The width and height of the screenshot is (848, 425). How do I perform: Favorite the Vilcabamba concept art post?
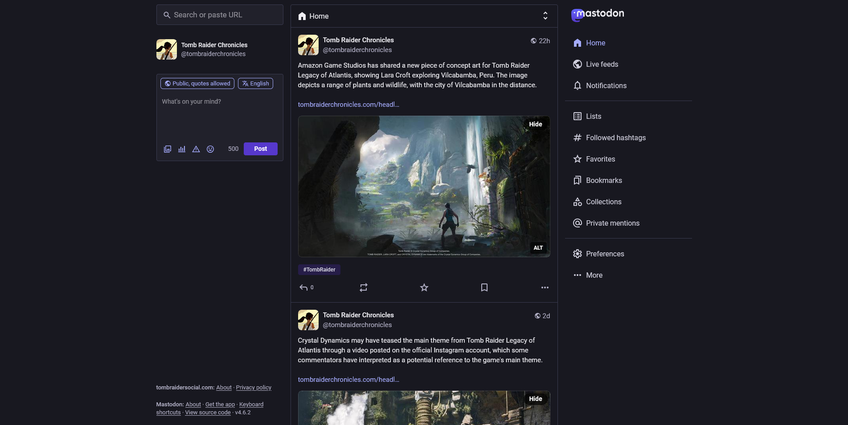tap(424, 287)
